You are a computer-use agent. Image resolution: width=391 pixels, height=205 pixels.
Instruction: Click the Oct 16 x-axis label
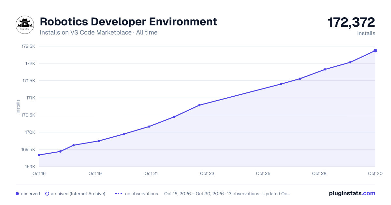[x=39, y=173]
